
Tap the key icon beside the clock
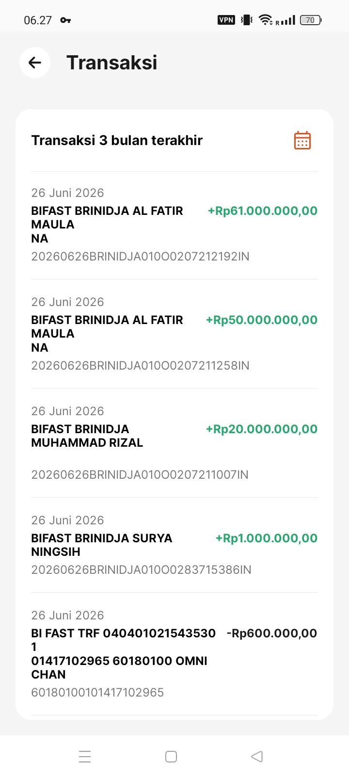coord(65,20)
